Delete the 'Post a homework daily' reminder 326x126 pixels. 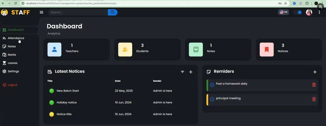[314, 85]
